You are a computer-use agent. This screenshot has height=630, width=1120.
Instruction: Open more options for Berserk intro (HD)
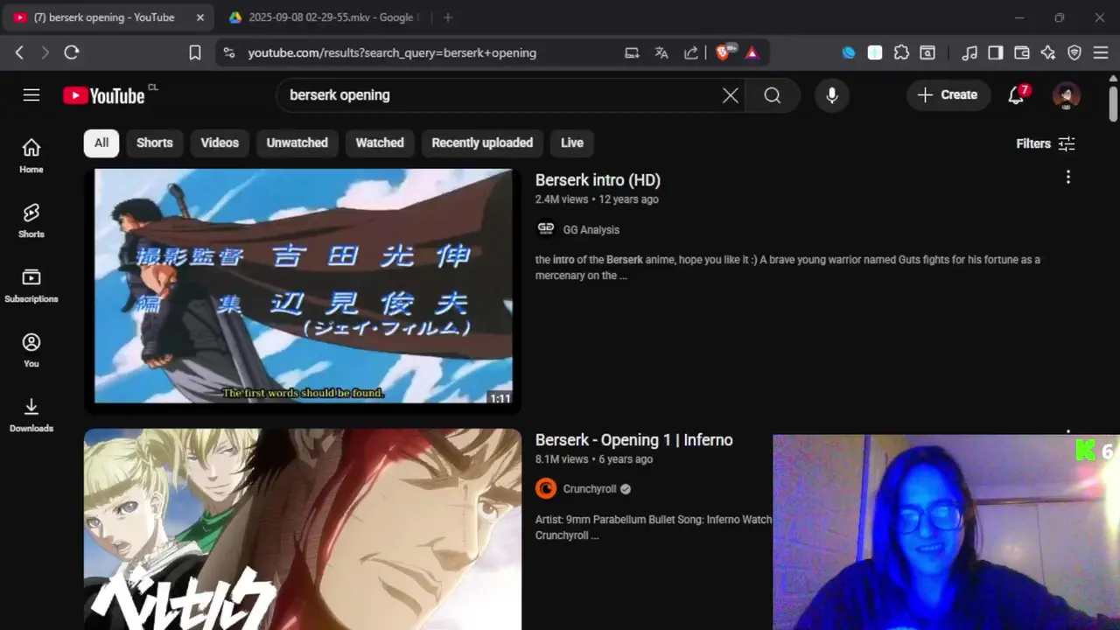(1067, 178)
